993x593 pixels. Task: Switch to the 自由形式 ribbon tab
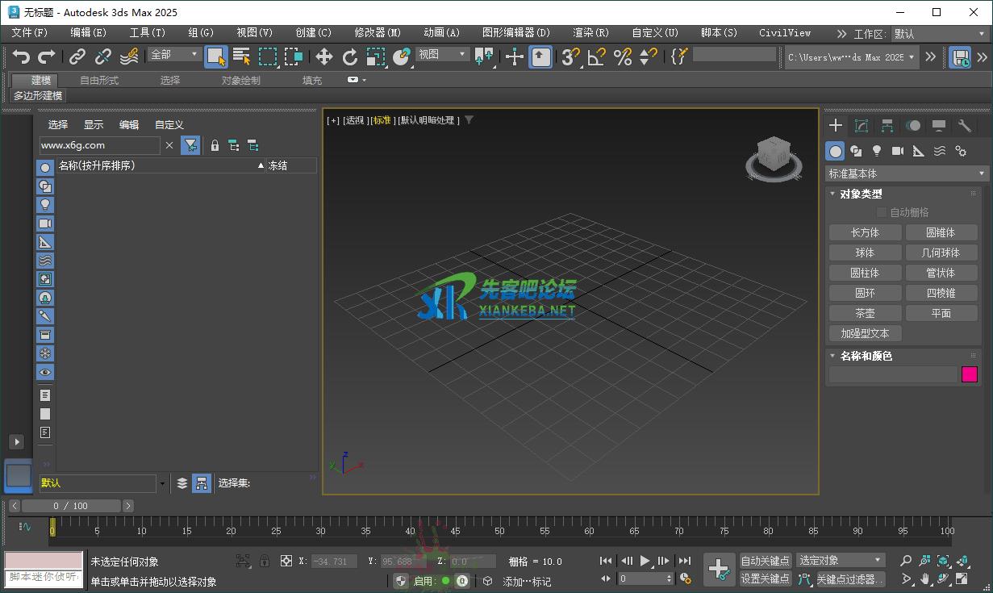pyautogui.click(x=99, y=81)
